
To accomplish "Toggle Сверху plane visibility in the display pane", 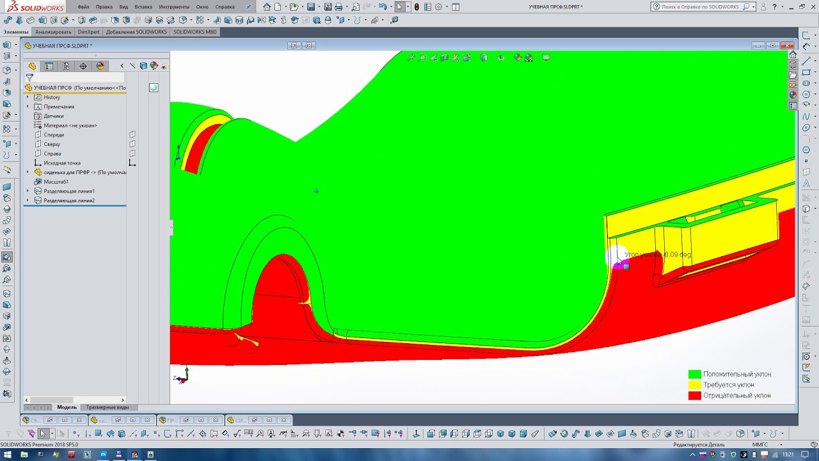I will point(132,144).
